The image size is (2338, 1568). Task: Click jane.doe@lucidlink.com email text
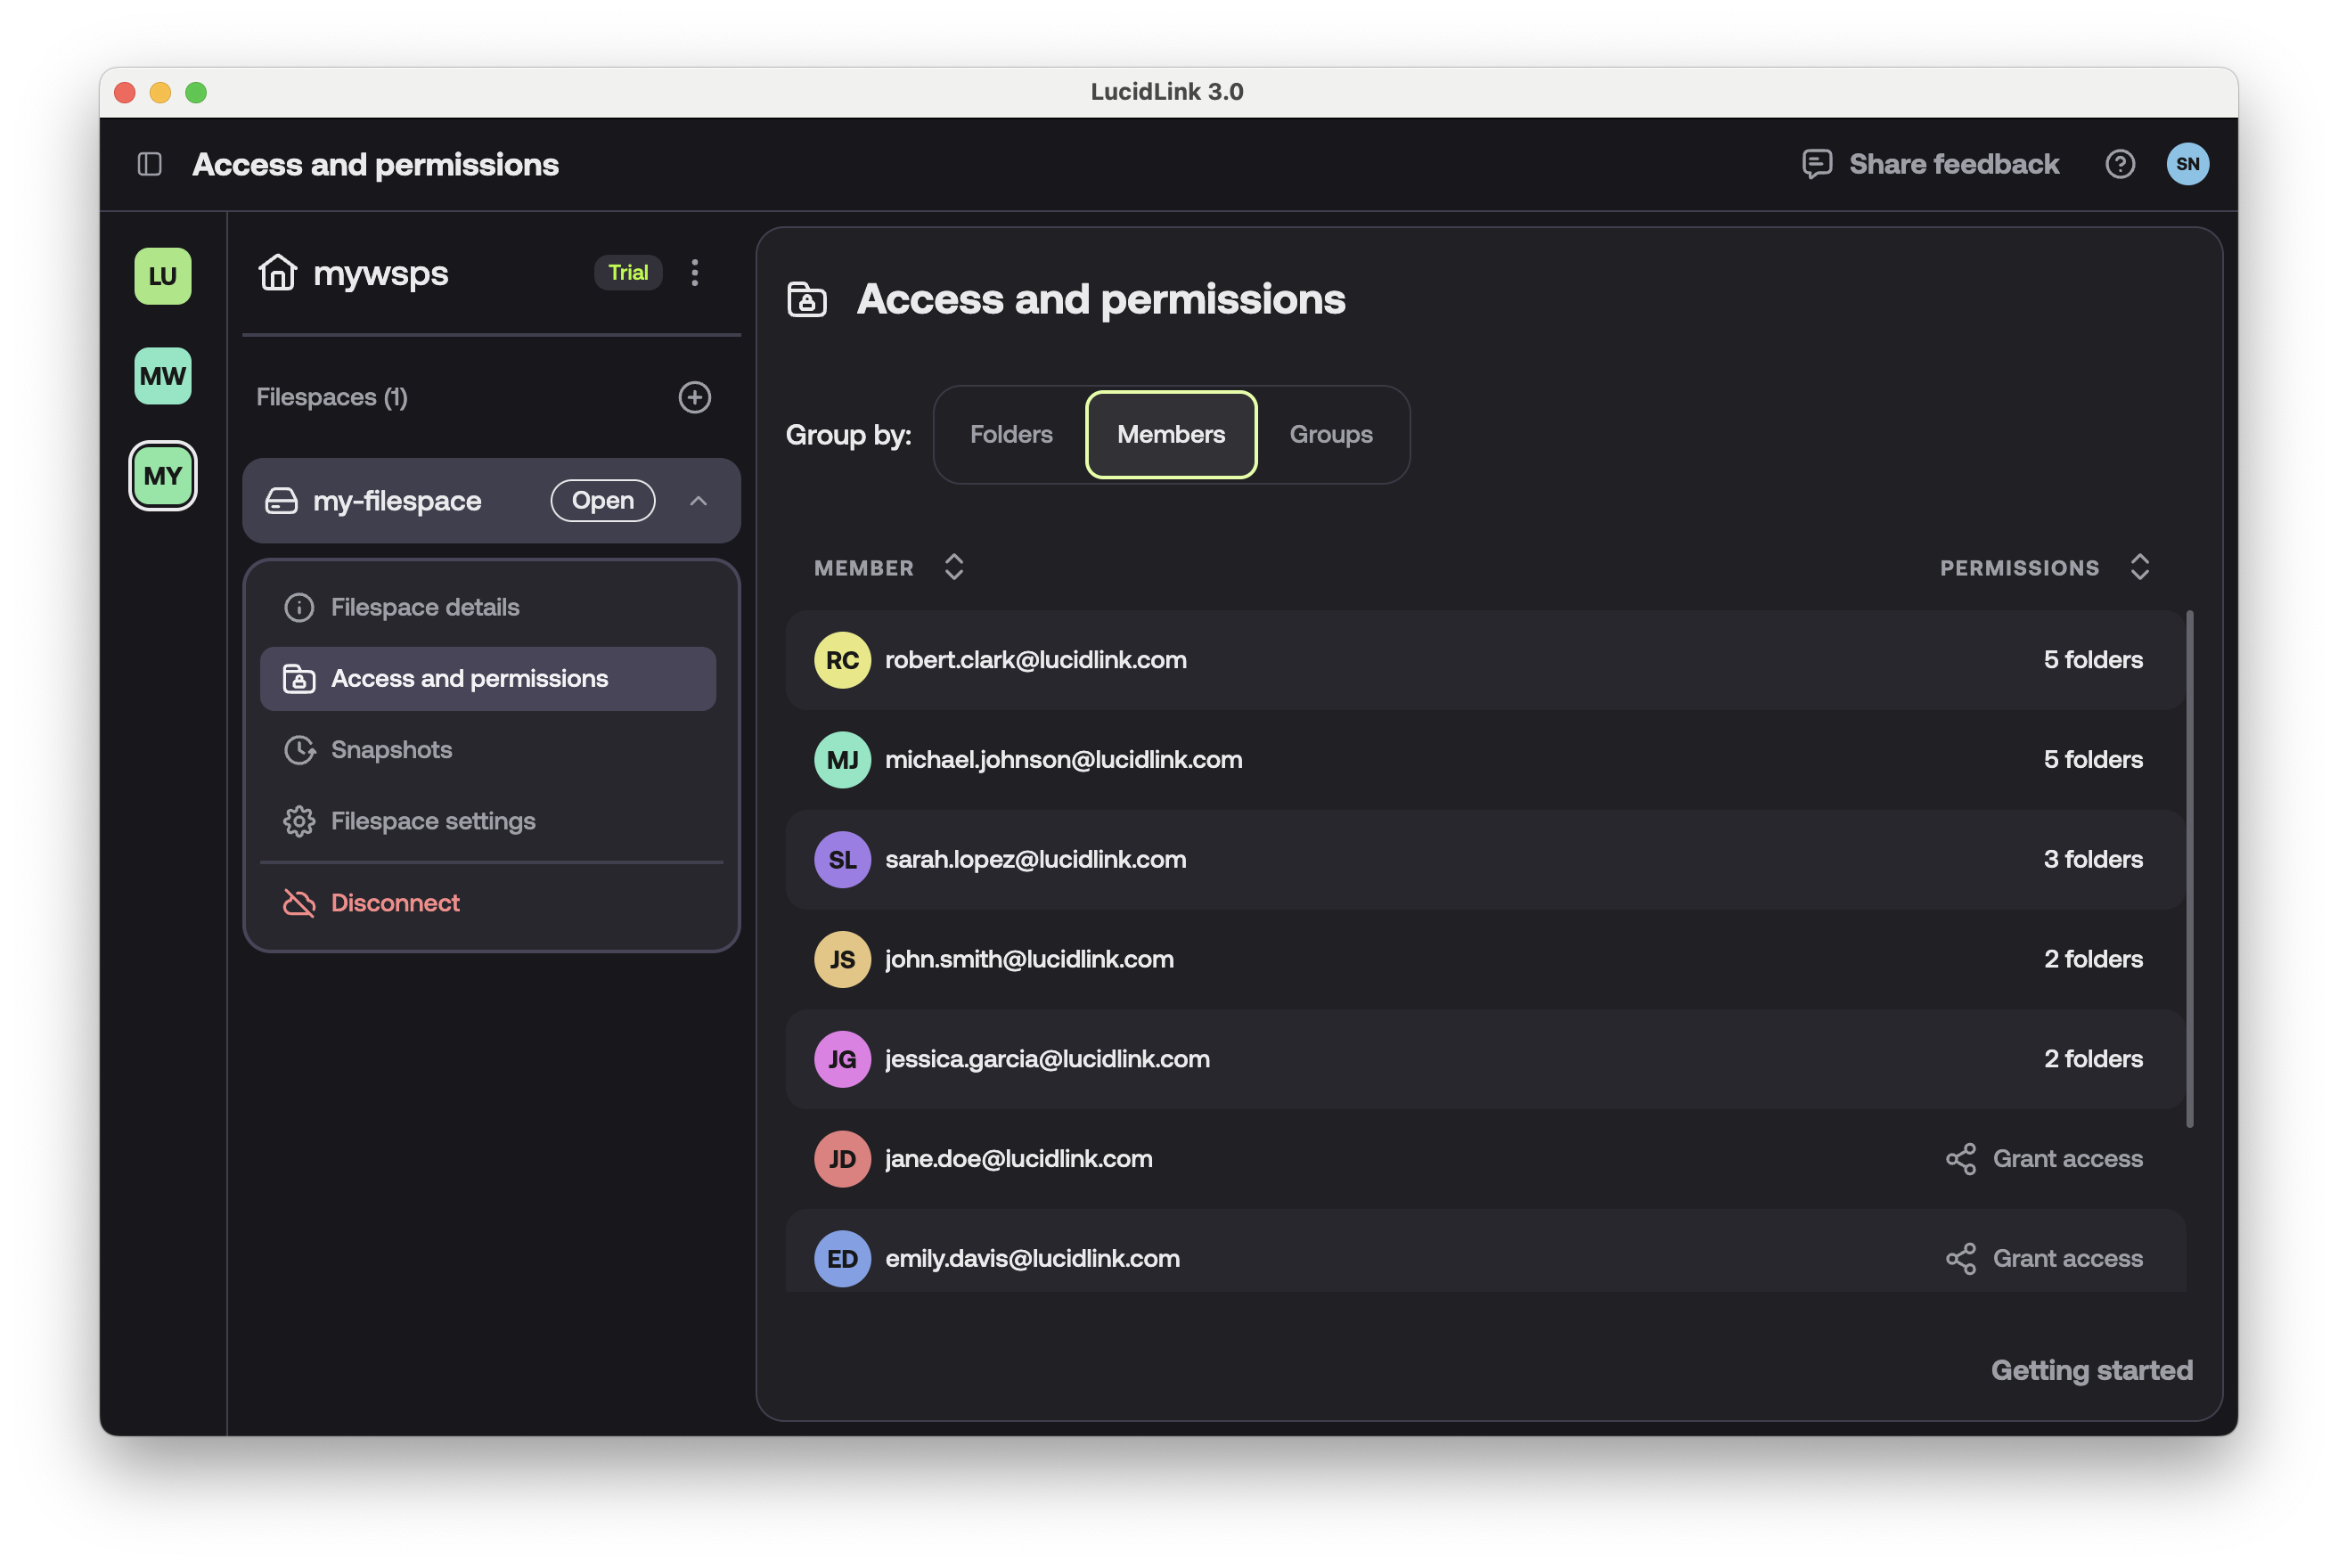coord(1018,1159)
